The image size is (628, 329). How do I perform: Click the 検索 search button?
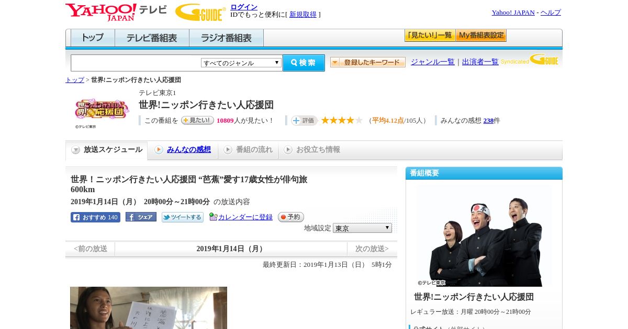point(304,63)
